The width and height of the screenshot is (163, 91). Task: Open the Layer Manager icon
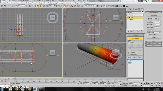pos(105,6)
